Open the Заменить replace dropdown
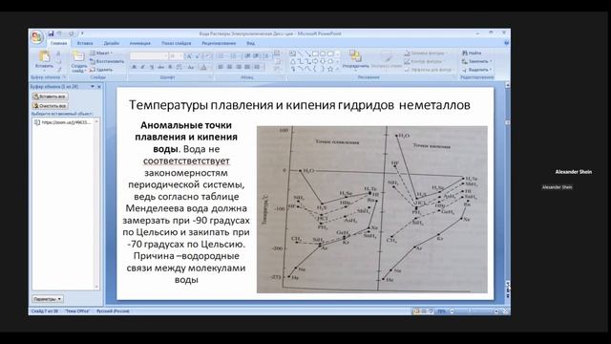 click(476, 61)
